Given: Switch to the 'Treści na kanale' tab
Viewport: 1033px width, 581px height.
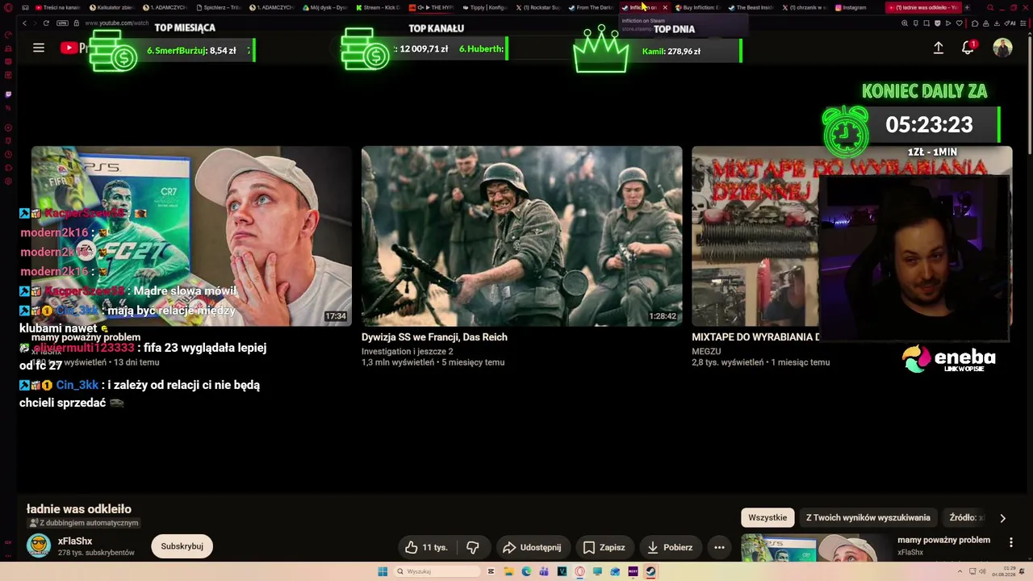Looking at the screenshot, I should (x=56, y=7).
